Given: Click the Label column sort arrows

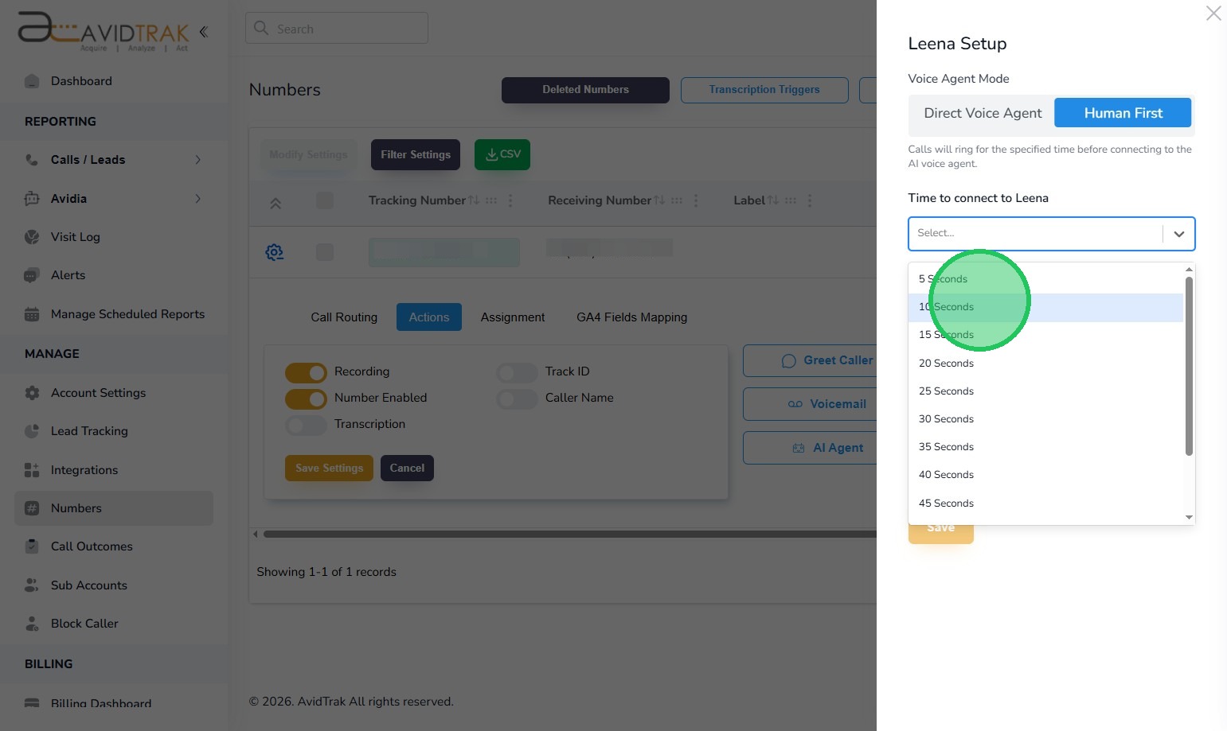Looking at the screenshot, I should 773,200.
